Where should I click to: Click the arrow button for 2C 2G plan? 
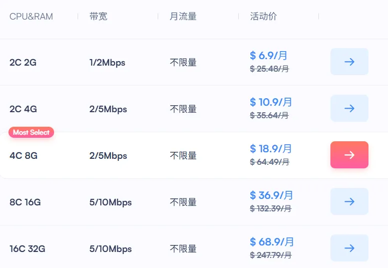(x=349, y=62)
